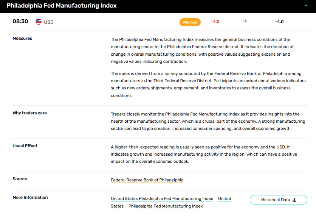Viewport: 316px width, 217px height.
Task: Click the US flag icon
Action: coord(39,22)
